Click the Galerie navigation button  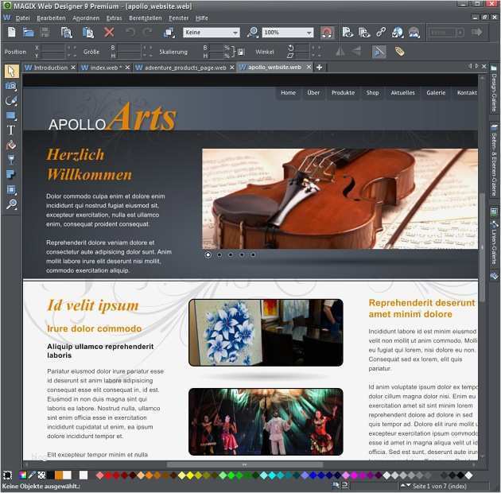tap(436, 93)
